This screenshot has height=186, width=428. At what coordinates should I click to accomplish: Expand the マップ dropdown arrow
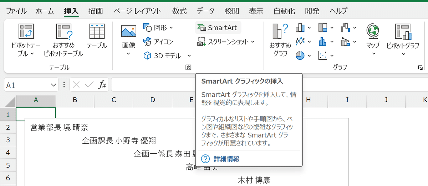[x=374, y=54]
